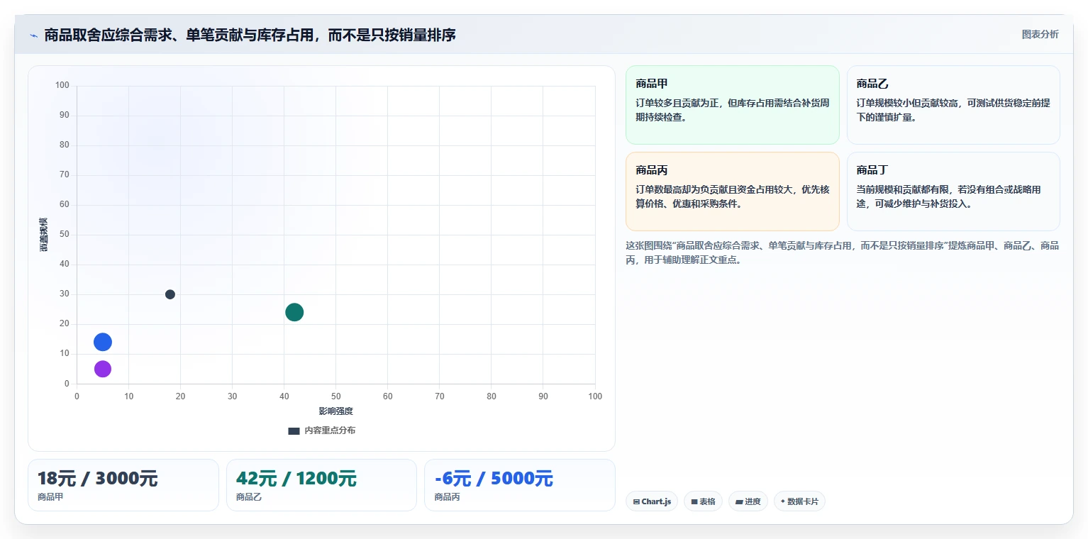Select the 42元 / 1200元 data card

pos(321,485)
